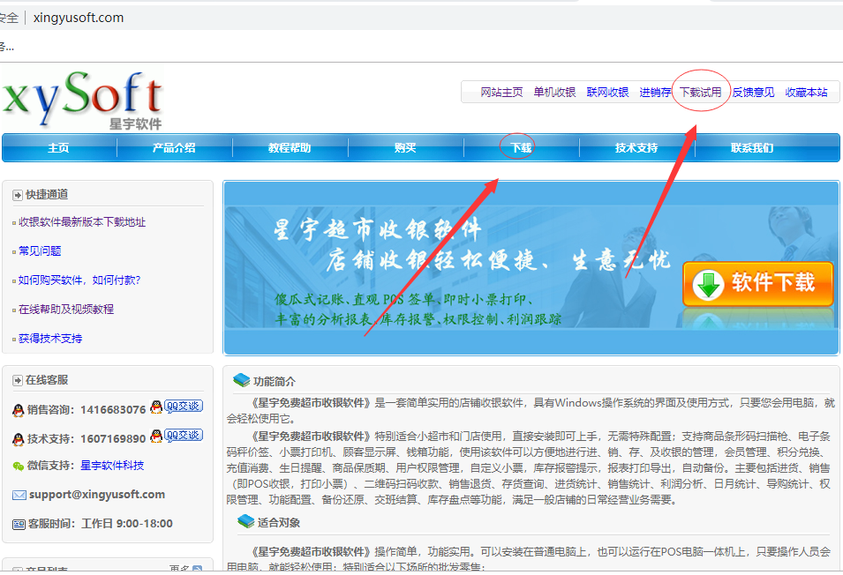Click the WeChat icon beside 微信支持
The image size is (843, 575).
[x=19, y=466]
